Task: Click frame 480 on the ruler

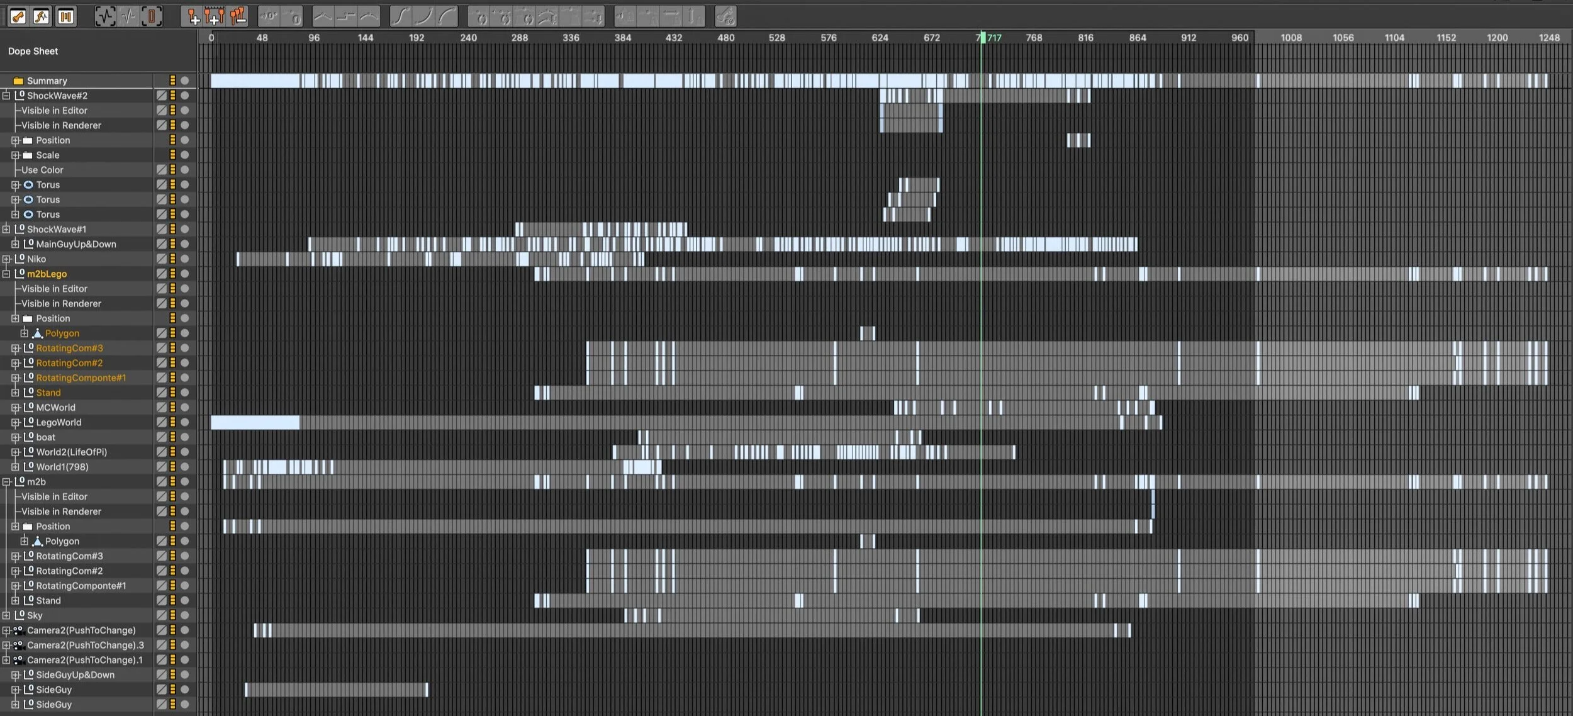Action: point(725,38)
